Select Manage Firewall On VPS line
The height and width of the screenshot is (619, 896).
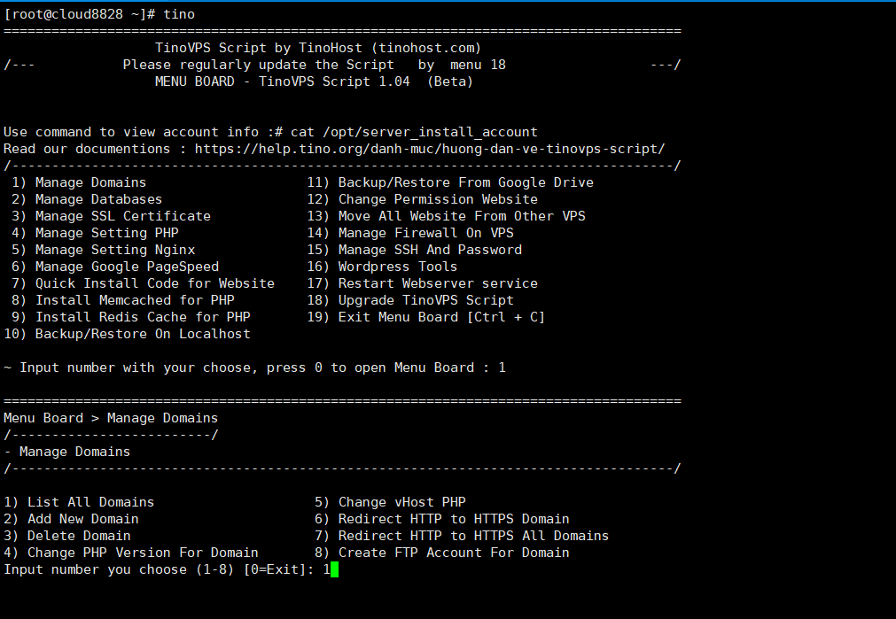tap(410, 233)
